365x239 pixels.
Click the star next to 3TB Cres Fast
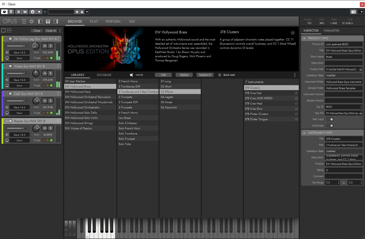point(296,93)
